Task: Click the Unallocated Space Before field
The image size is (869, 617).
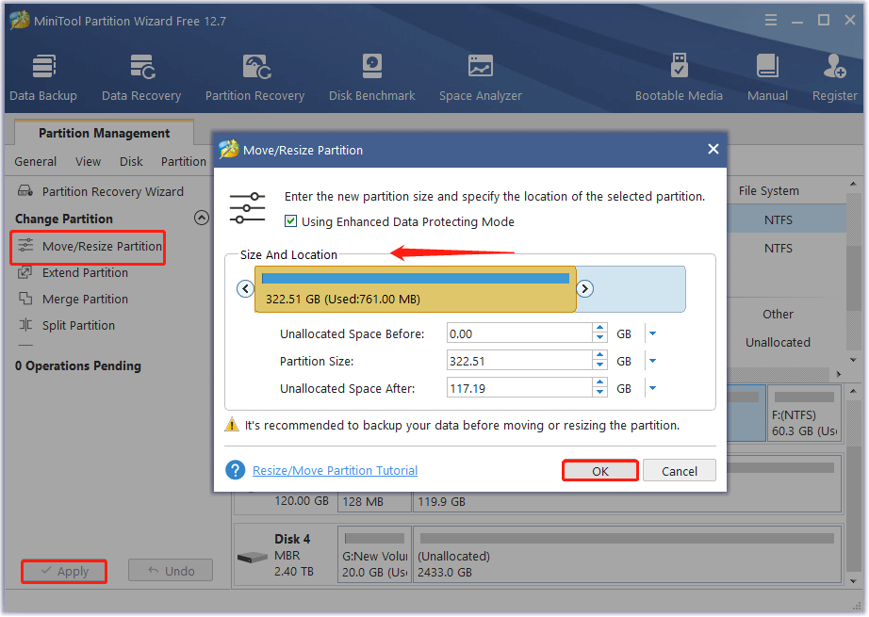Action: (x=520, y=333)
